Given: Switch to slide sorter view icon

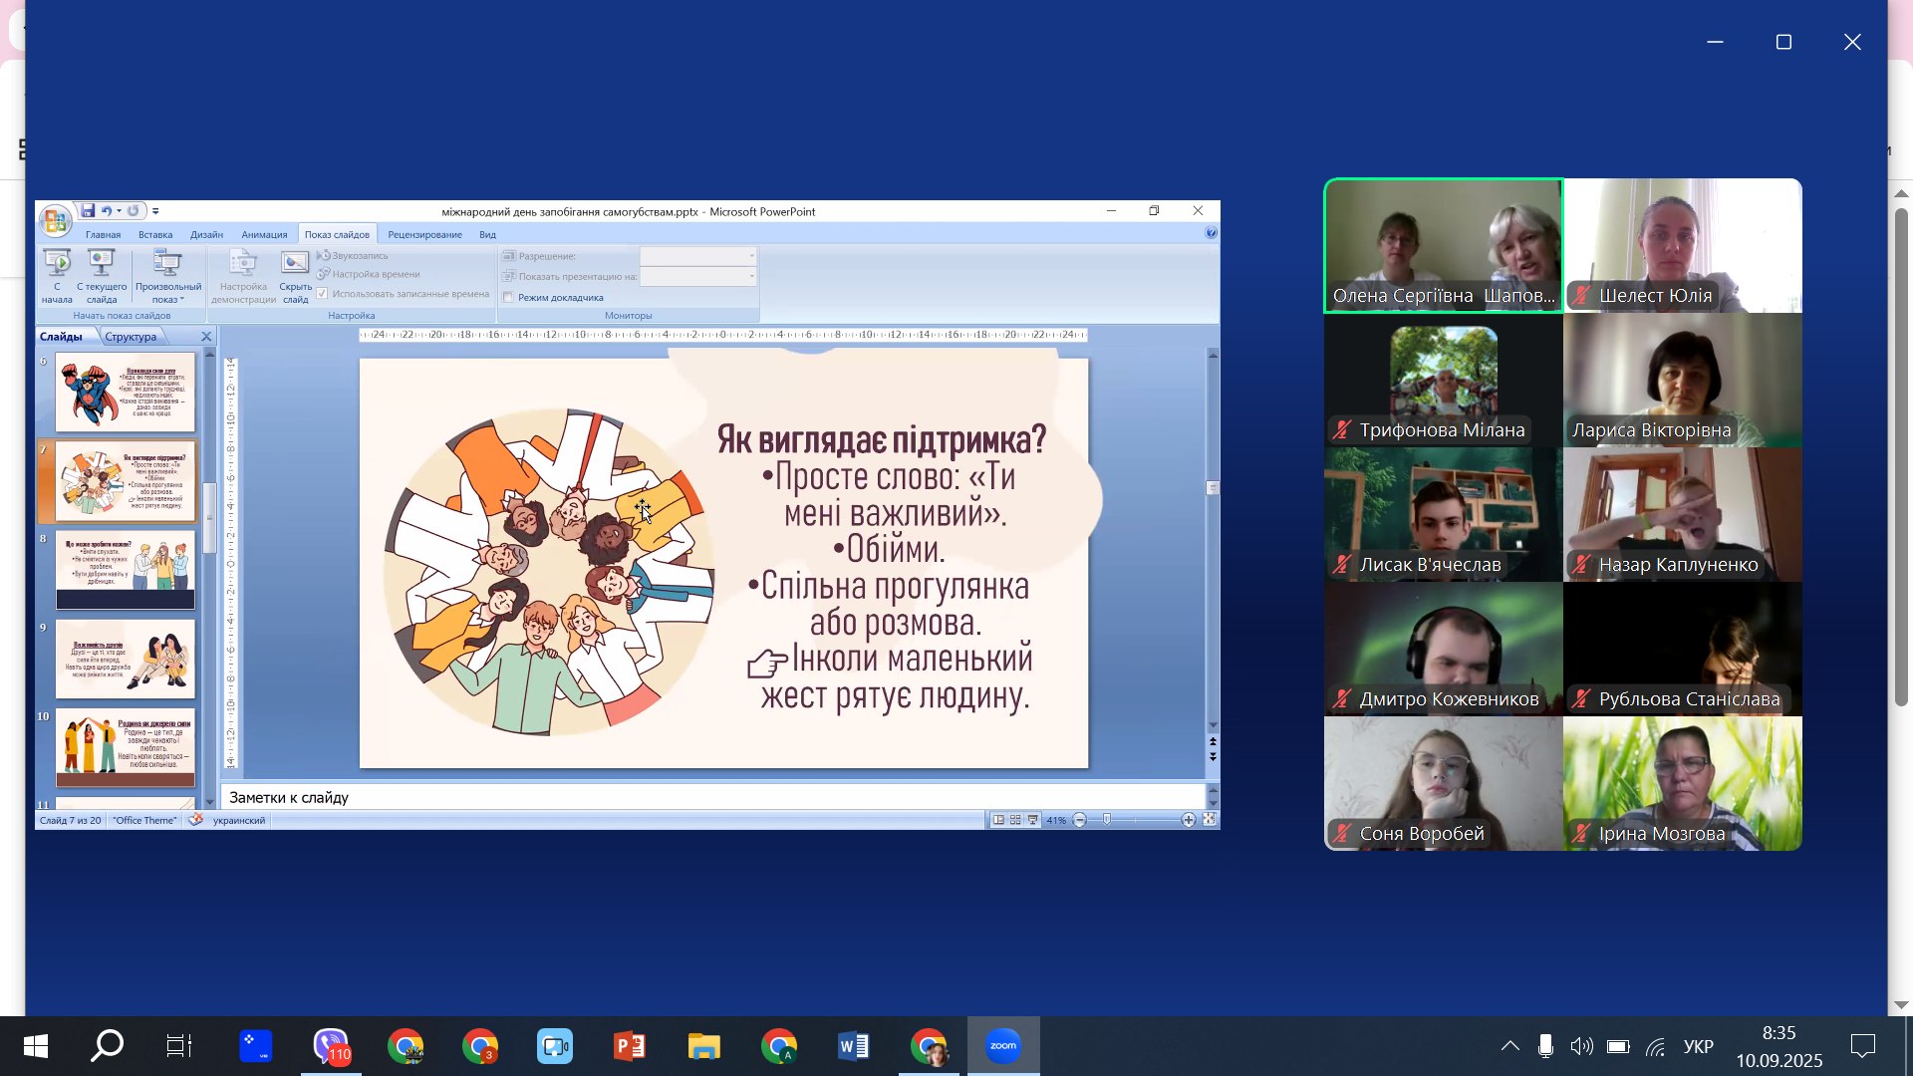Looking at the screenshot, I should (1015, 820).
